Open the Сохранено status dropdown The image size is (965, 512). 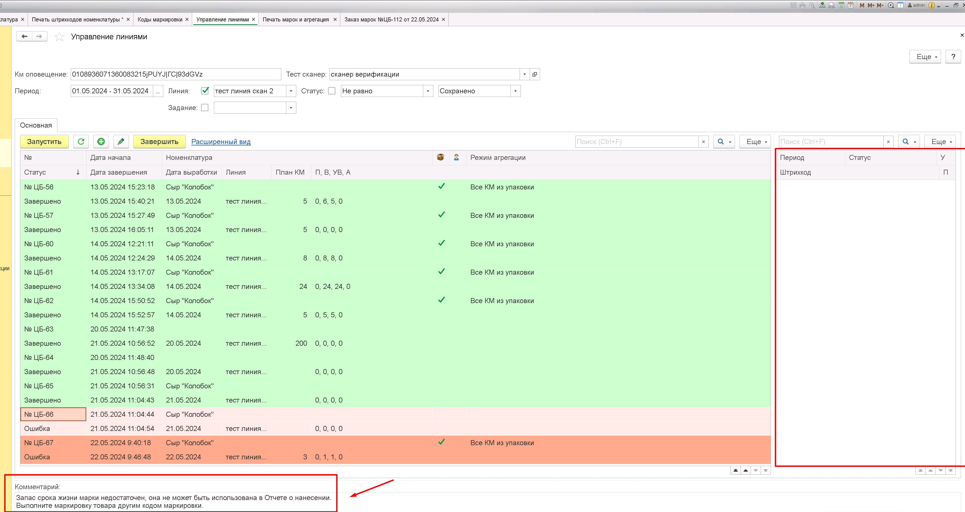[516, 91]
